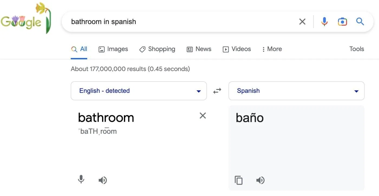This screenshot has width=379, height=196.
Task: Switch to the Images tab
Action: (x=113, y=49)
